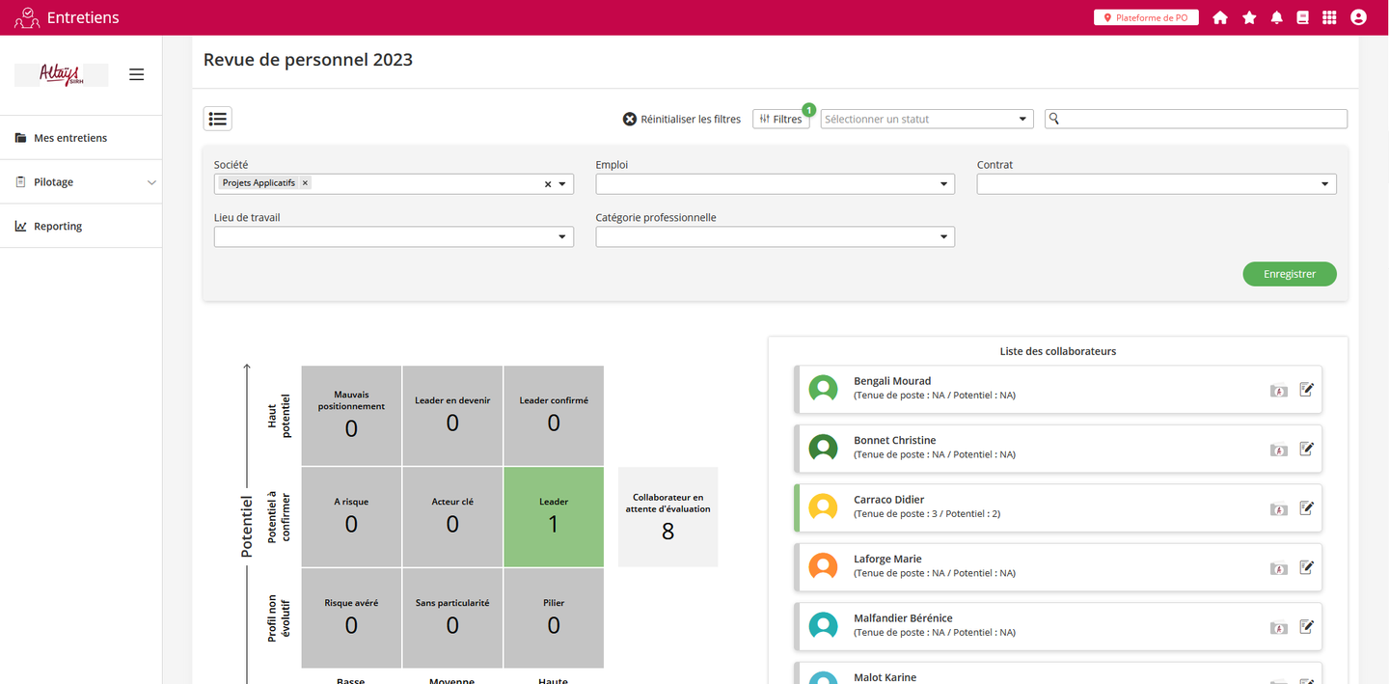The height and width of the screenshot is (684, 1389).
Task: Switch to list view icon button
Action: (218, 119)
